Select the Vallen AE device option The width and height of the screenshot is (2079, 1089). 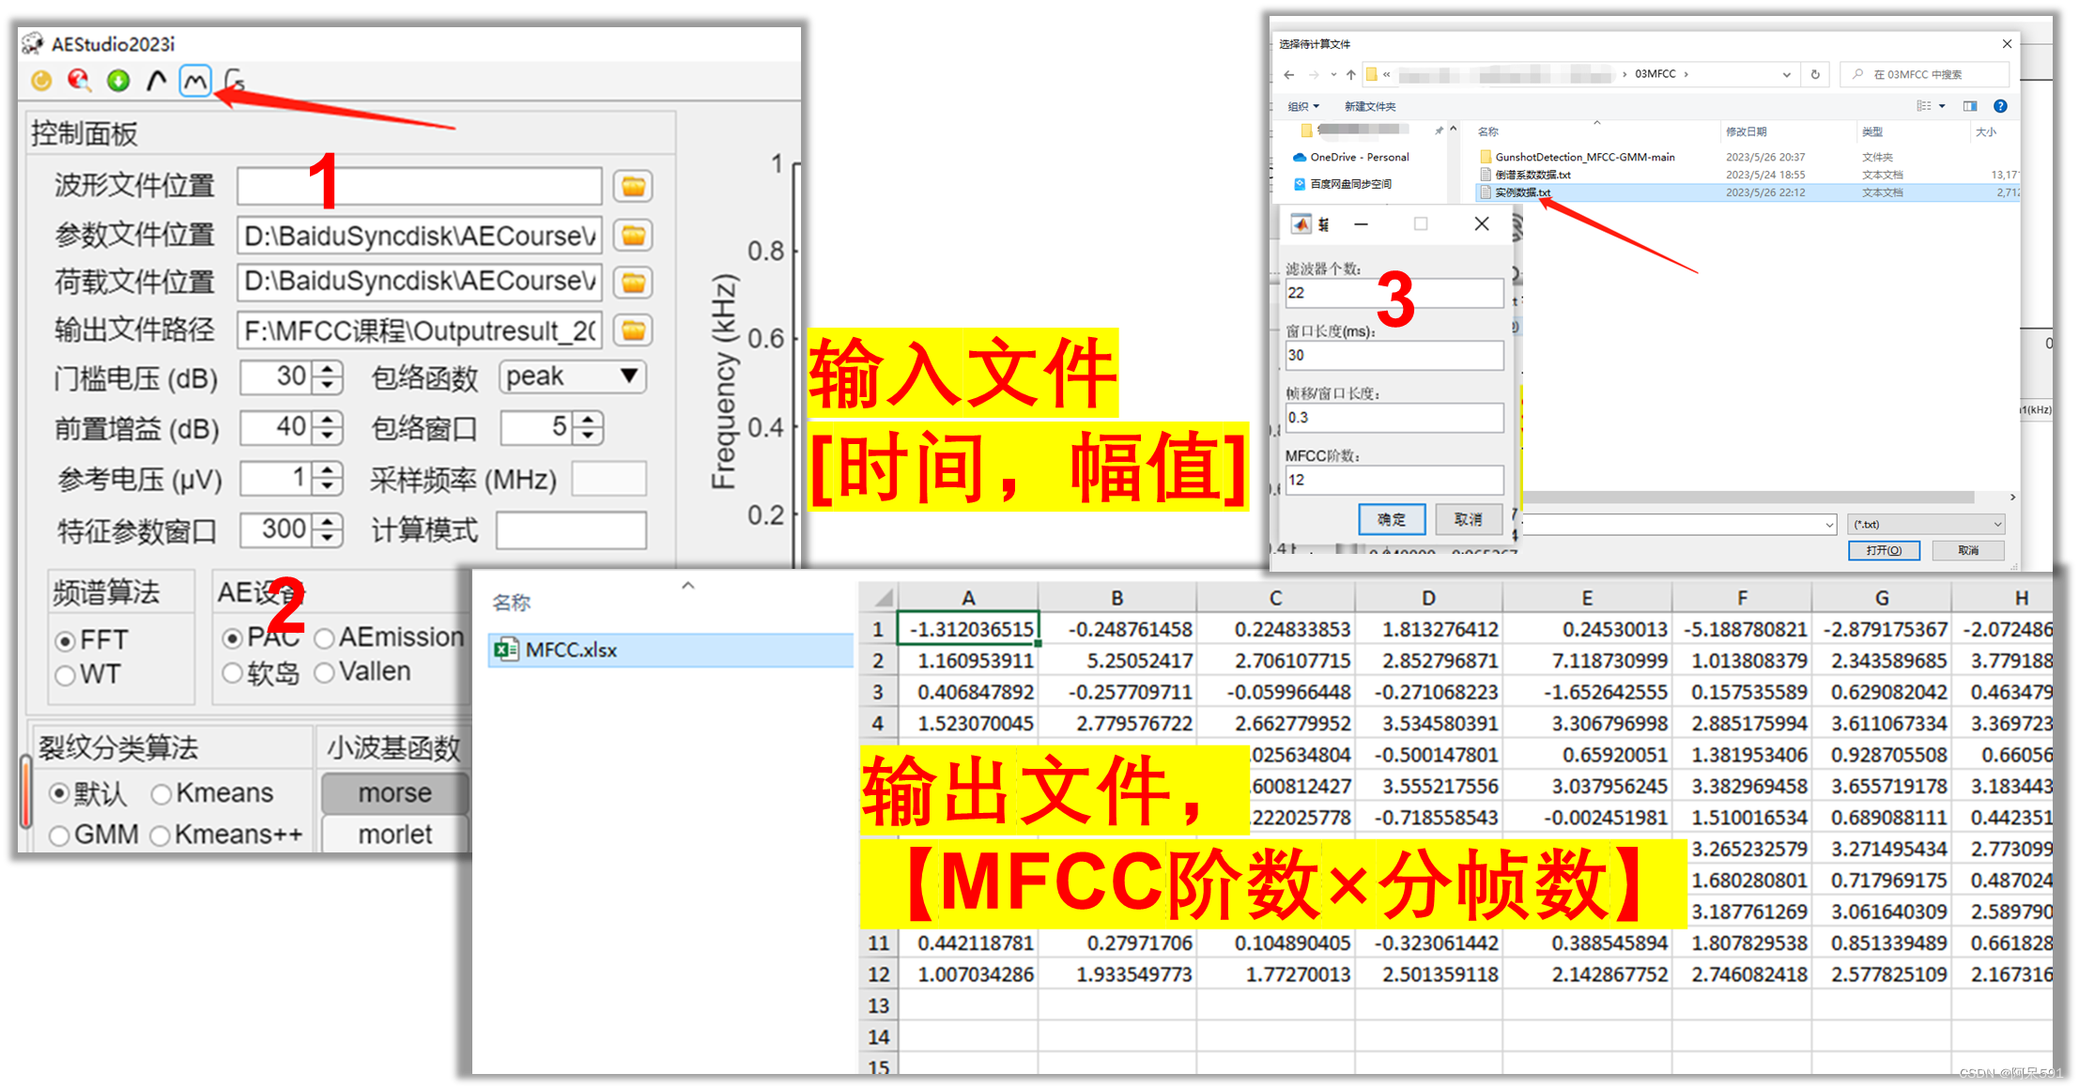tap(325, 671)
